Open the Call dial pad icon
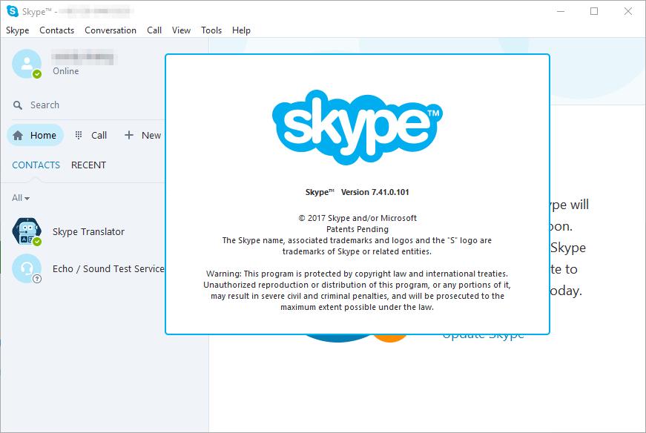The width and height of the screenshot is (646, 433). [x=79, y=135]
